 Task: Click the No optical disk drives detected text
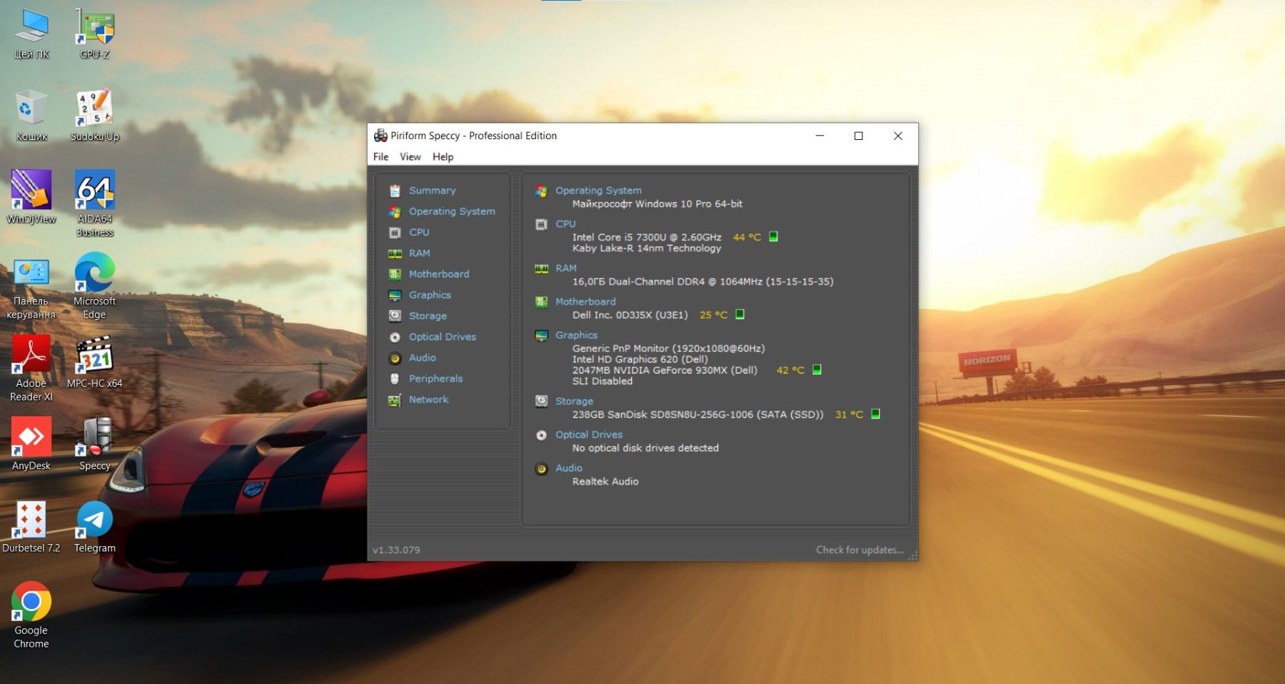645,448
